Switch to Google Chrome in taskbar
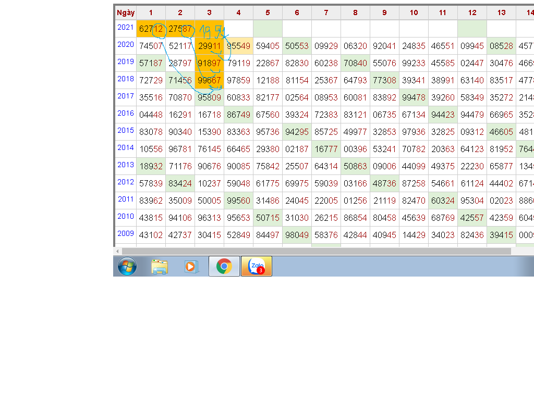 click(x=224, y=267)
